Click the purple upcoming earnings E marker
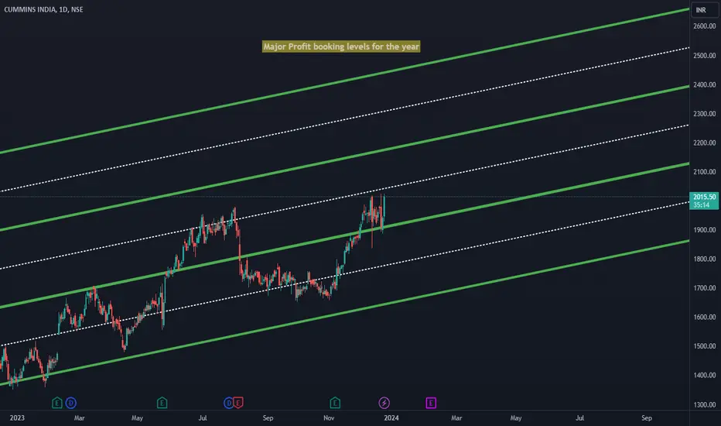This screenshot has height=426, width=721. click(x=431, y=403)
